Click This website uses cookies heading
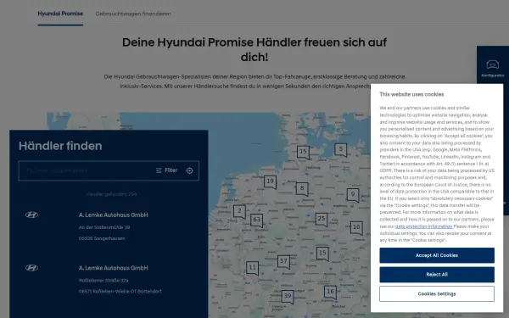This screenshot has width=509, height=318. (411, 94)
